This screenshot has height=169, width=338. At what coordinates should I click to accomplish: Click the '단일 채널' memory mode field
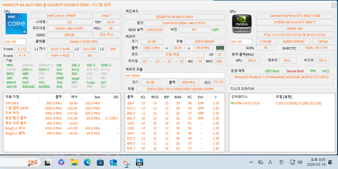(x=172, y=55)
